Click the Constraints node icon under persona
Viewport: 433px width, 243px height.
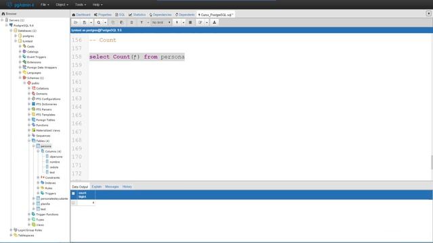tap(43, 178)
